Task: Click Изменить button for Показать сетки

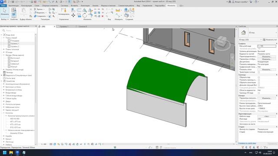Action: (x=266, y=69)
